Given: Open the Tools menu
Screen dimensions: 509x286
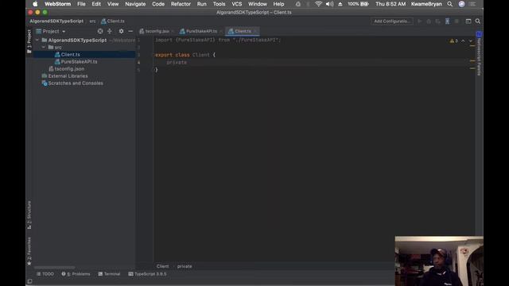Looking at the screenshot, I should click(220, 4).
